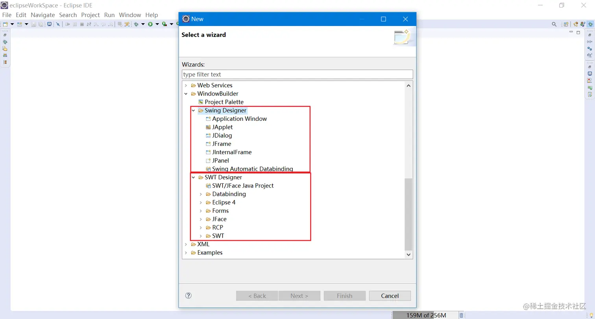The width and height of the screenshot is (595, 319).
Task: Collapse the SWT Designer folder
Action: [193, 177]
